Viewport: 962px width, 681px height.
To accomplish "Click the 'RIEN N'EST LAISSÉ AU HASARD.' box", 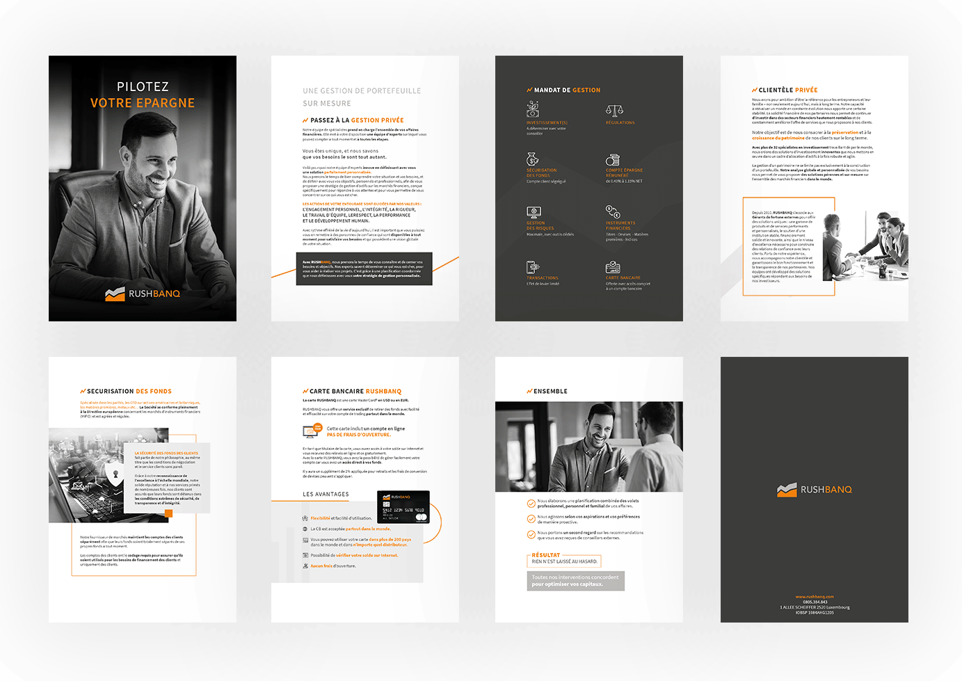I will (x=564, y=561).
